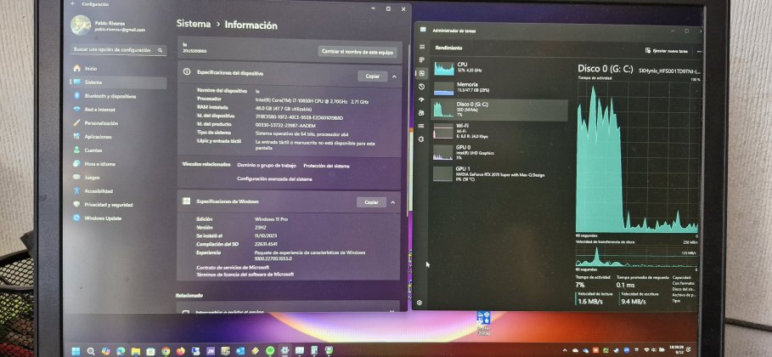Screen dimensions: 772x357
Task: Open Users page in Task Manager
Action: click(x=421, y=113)
